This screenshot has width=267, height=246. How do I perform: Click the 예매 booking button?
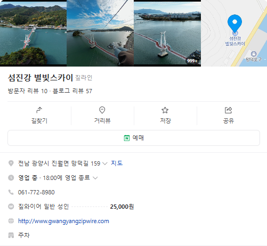134,138
